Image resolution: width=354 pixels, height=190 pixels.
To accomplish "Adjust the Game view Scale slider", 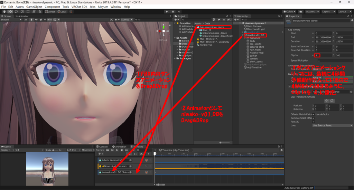I will tap(55, 150).
